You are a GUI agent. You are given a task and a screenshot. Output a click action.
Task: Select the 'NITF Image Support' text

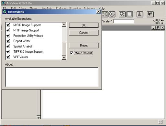coord(26,30)
